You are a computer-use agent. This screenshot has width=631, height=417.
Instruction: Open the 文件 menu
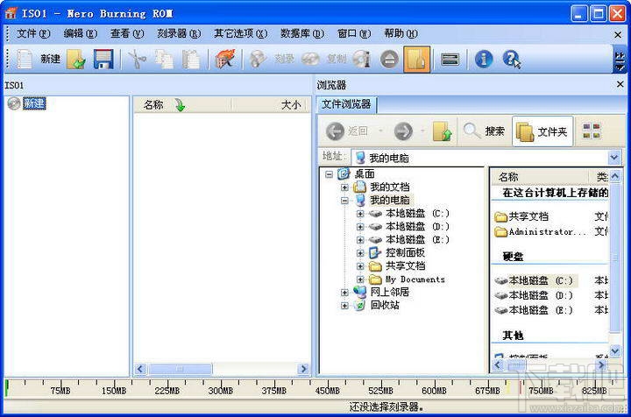[33, 33]
